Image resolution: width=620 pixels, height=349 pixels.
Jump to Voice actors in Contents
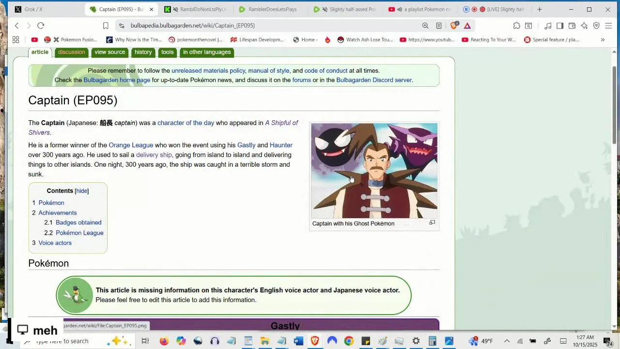[x=55, y=243]
